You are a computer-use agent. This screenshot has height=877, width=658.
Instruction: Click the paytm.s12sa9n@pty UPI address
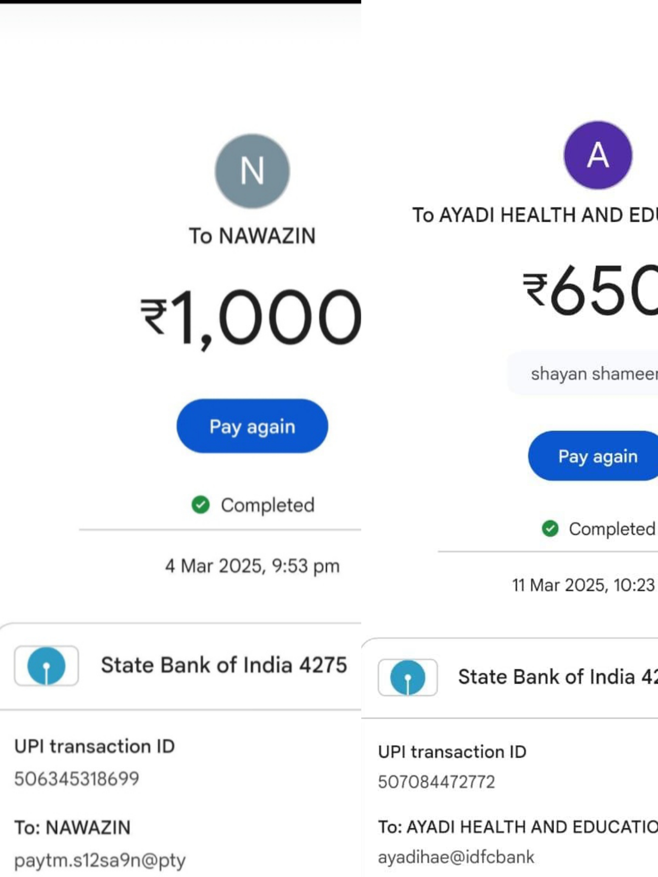(100, 860)
